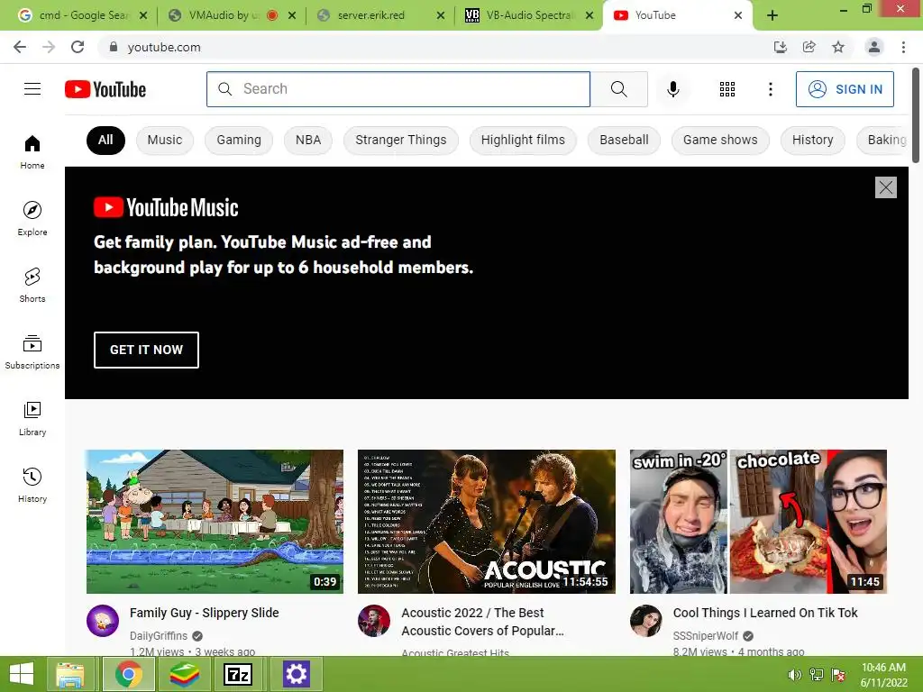Open the Acoustic covers video thumbnail
Image resolution: width=923 pixels, height=692 pixels.
point(486,522)
